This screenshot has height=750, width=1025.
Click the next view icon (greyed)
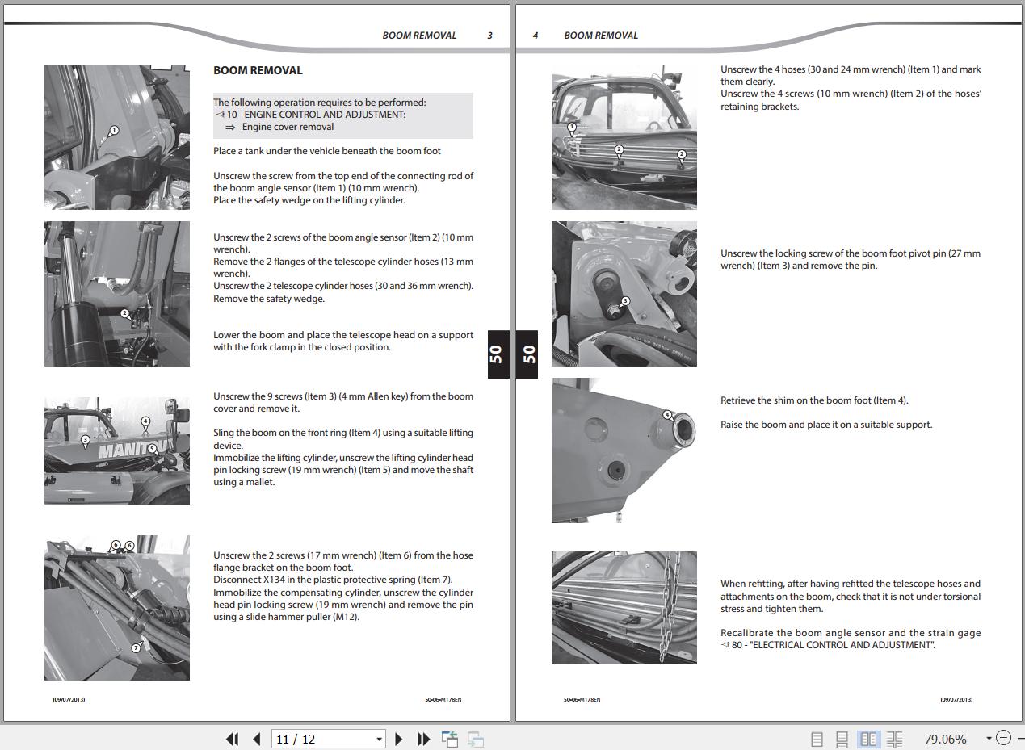click(476, 739)
